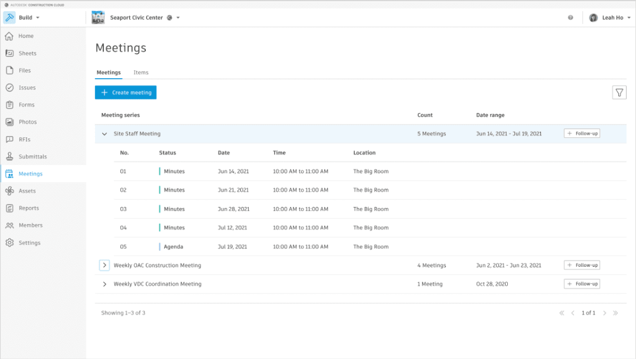The height and width of the screenshot is (359, 636).
Task: Click the Build product hammer icon
Action: [x=9, y=18]
